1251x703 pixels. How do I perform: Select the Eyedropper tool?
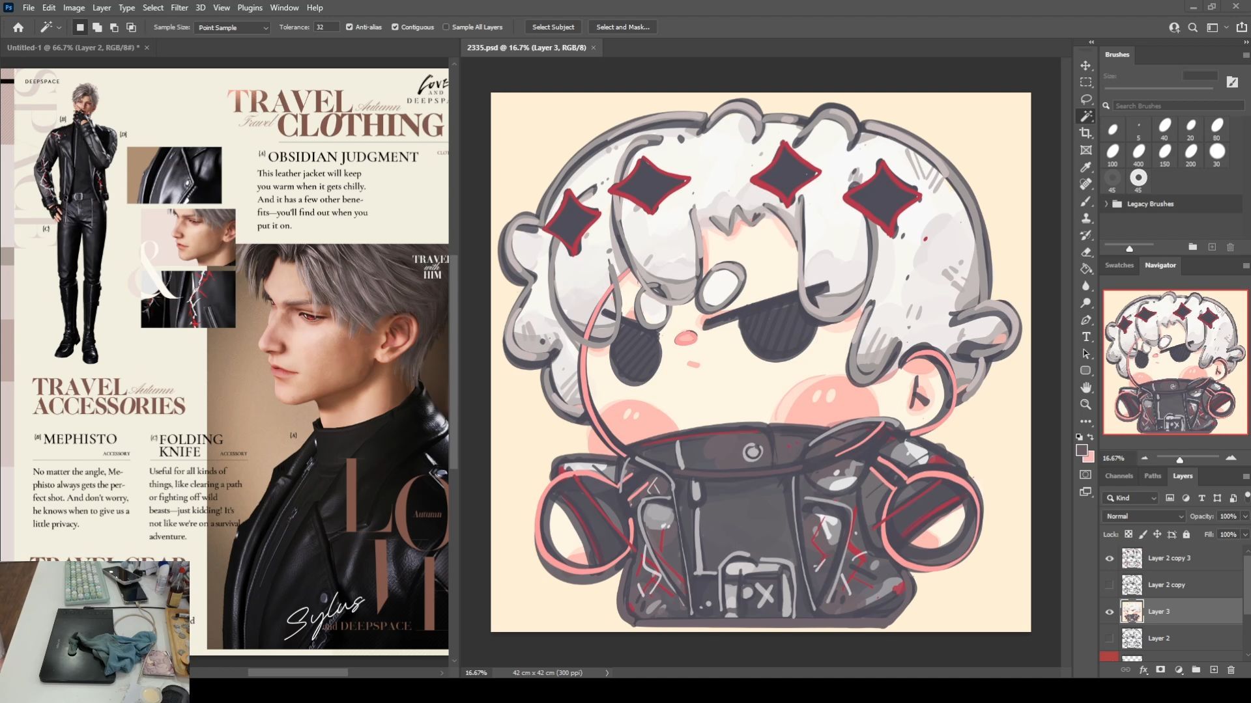pos(1086,167)
